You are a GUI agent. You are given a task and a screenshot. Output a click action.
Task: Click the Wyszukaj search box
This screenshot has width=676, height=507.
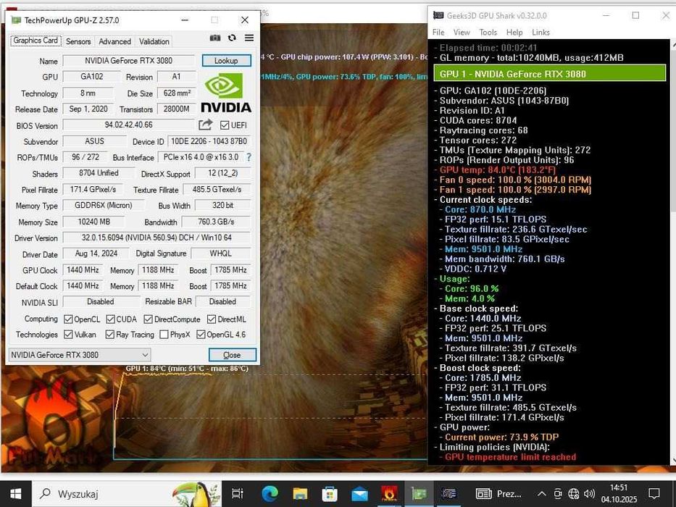click(128, 494)
